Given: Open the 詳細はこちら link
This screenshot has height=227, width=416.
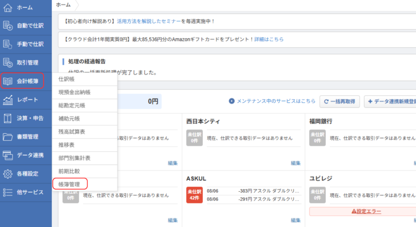Looking at the screenshot, I should pyautogui.click(x=269, y=39).
